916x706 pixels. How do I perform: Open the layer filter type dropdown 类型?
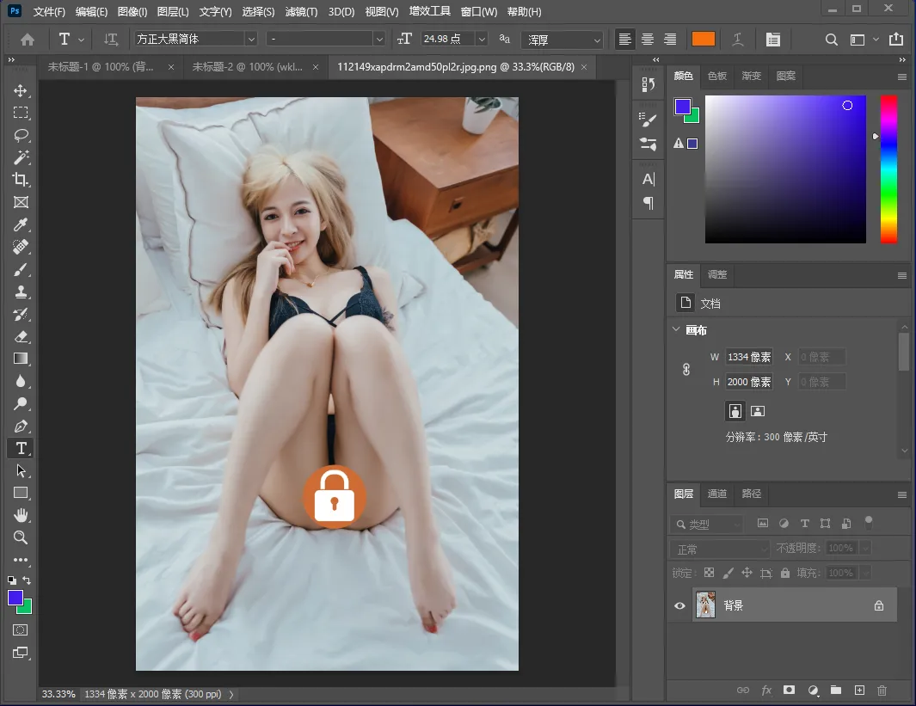tap(706, 524)
